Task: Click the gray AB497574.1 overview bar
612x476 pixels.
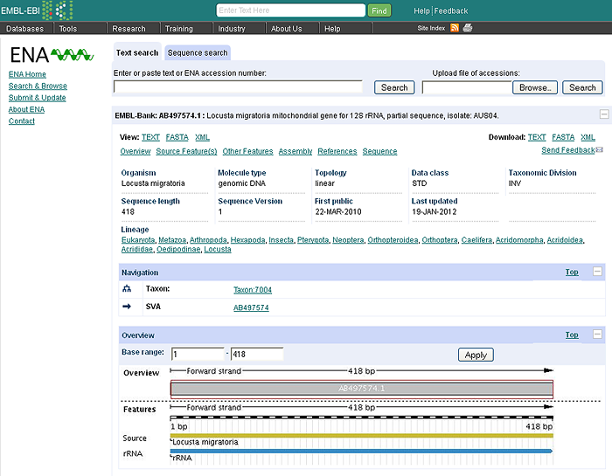Action: click(x=361, y=389)
